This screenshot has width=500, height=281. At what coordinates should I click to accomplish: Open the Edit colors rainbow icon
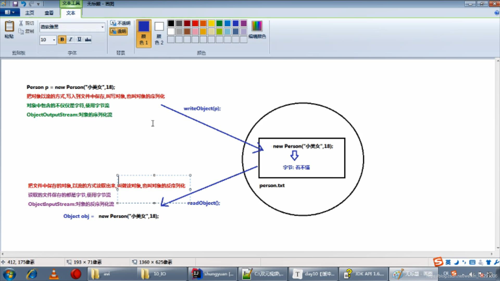(257, 26)
